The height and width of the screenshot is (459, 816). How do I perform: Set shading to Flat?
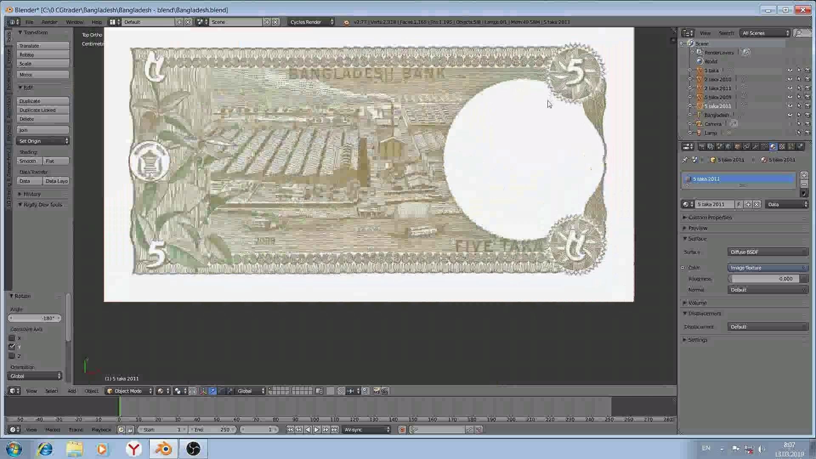tap(56, 161)
